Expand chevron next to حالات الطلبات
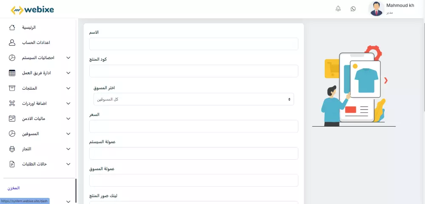The width and height of the screenshot is (425, 204). tap(68, 164)
